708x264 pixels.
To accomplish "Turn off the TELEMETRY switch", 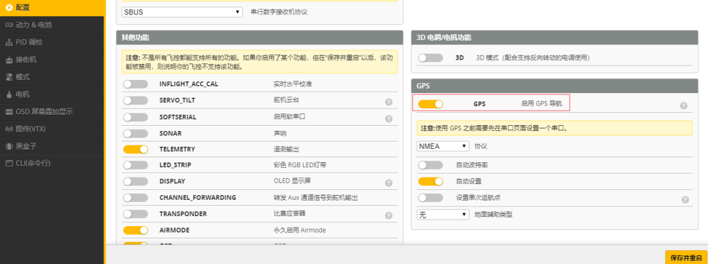I will point(136,149).
